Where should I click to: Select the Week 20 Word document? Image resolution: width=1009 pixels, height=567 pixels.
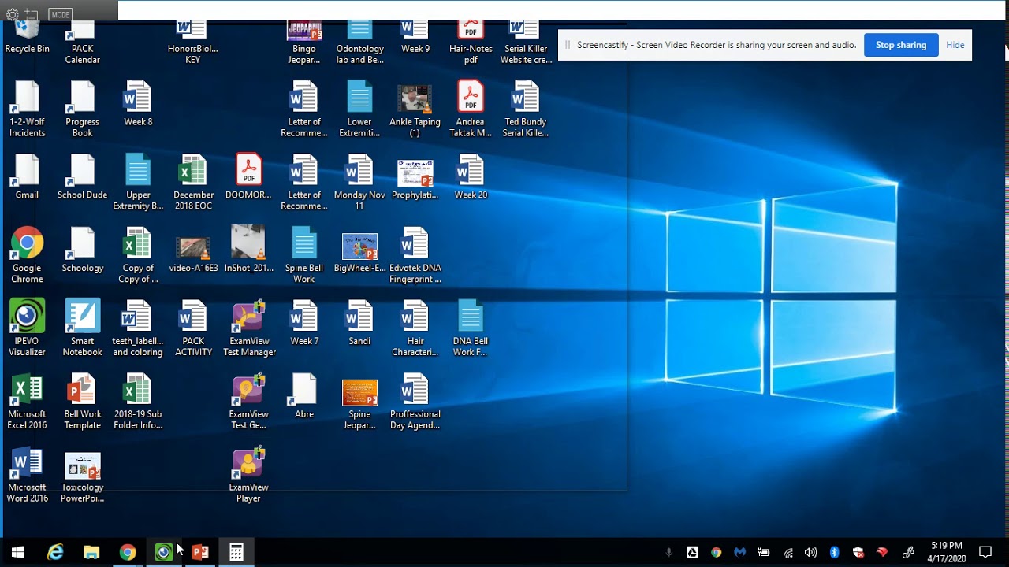[x=471, y=177]
